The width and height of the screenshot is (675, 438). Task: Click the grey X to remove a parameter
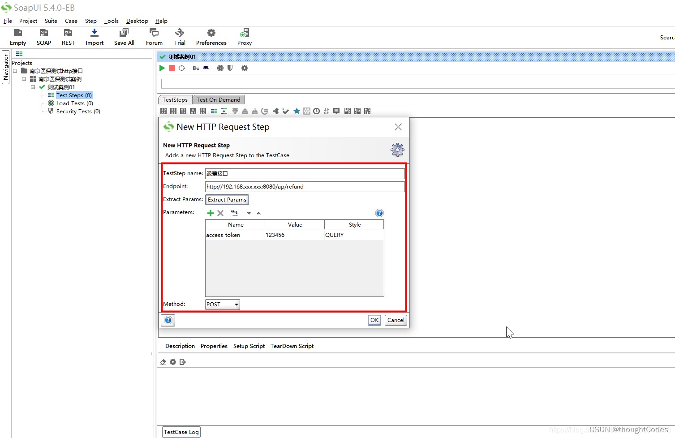point(220,213)
